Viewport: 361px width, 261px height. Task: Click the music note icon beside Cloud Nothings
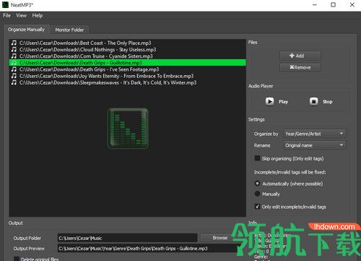click(x=14, y=49)
